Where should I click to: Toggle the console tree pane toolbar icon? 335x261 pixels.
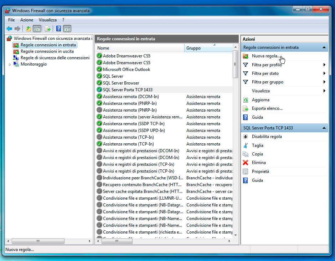37,29
